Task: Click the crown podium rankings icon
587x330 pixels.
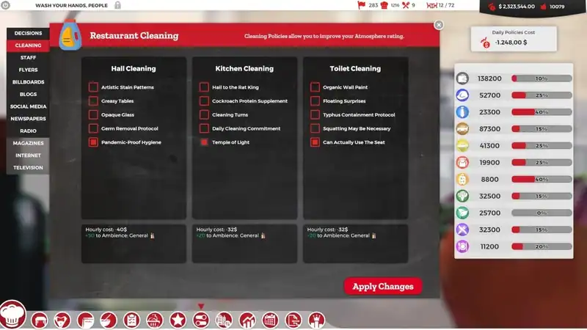Action: [x=317, y=320]
